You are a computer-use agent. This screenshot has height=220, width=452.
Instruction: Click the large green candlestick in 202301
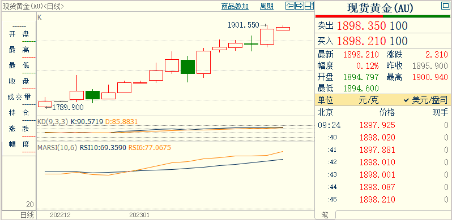[x=187, y=67]
